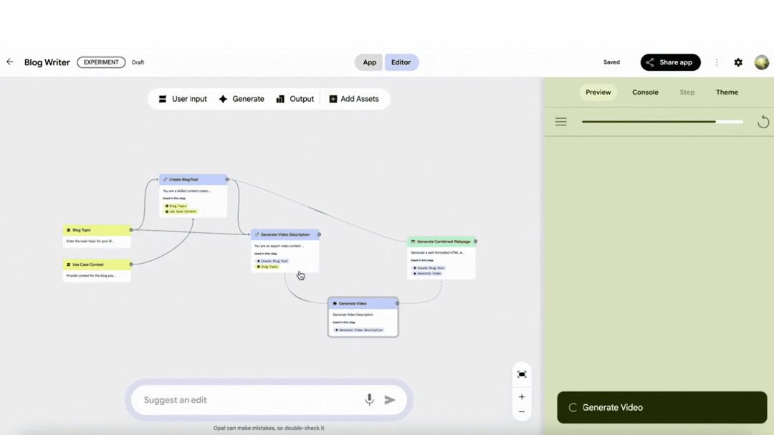Click the Share app button
The width and height of the screenshot is (774, 435).
click(670, 62)
